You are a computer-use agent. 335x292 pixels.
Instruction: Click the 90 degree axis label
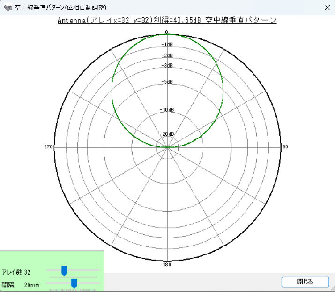point(284,147)
